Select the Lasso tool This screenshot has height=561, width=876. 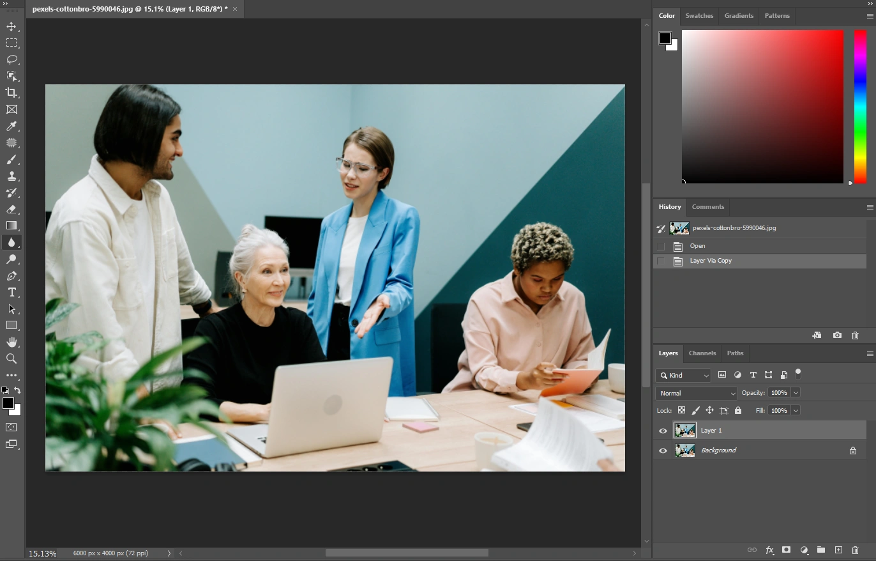click(11, 59)
